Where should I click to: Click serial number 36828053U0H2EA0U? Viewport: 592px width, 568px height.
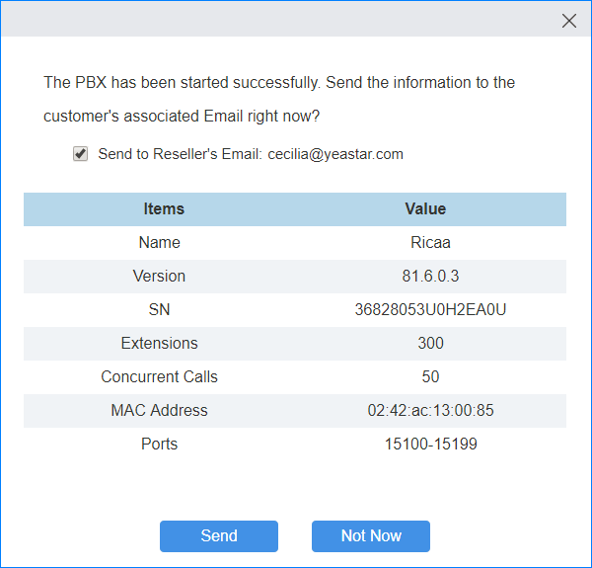pos(430,310)
